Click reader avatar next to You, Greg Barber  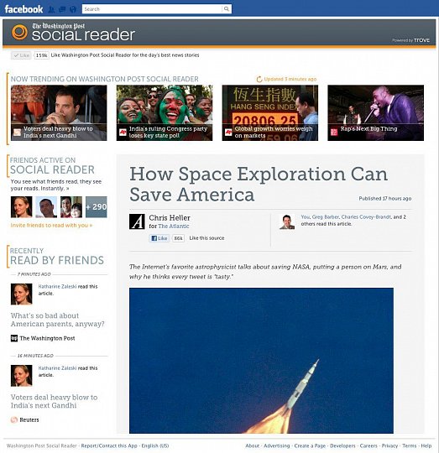pyautogui.click(x=287, y=221)
